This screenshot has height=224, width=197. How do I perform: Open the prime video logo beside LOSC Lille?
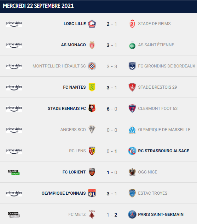pyautogui.click(x=14, y=24)
